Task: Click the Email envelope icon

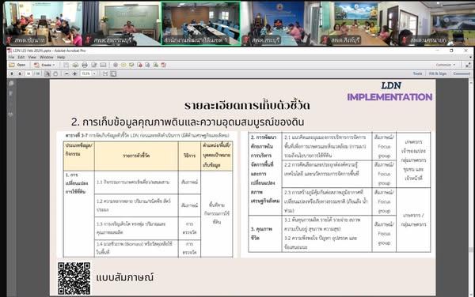Action: tap(103, 65)
